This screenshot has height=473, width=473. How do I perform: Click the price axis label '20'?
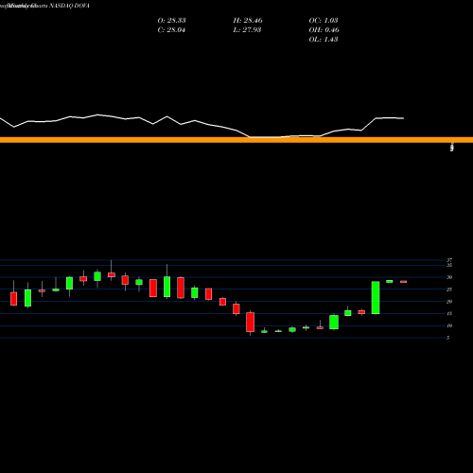pyautogui.click(x=449, y=302)
